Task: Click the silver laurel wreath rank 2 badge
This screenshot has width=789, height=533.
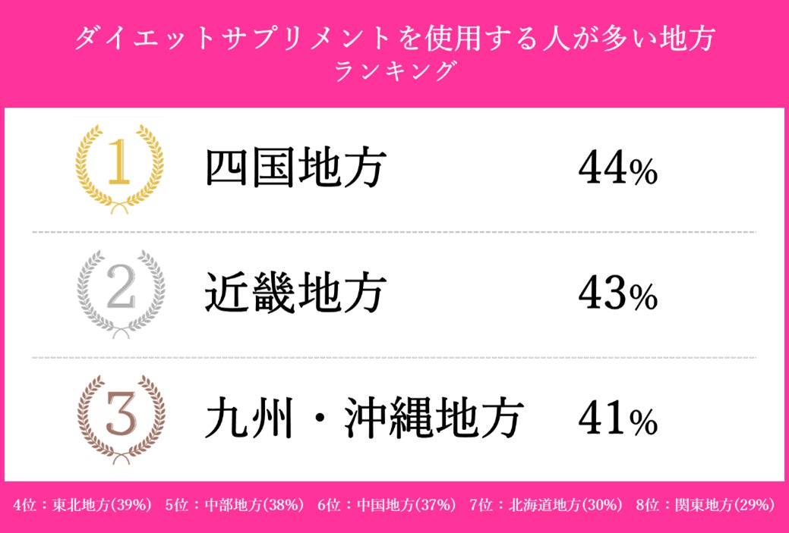Action: coord(119,293)
